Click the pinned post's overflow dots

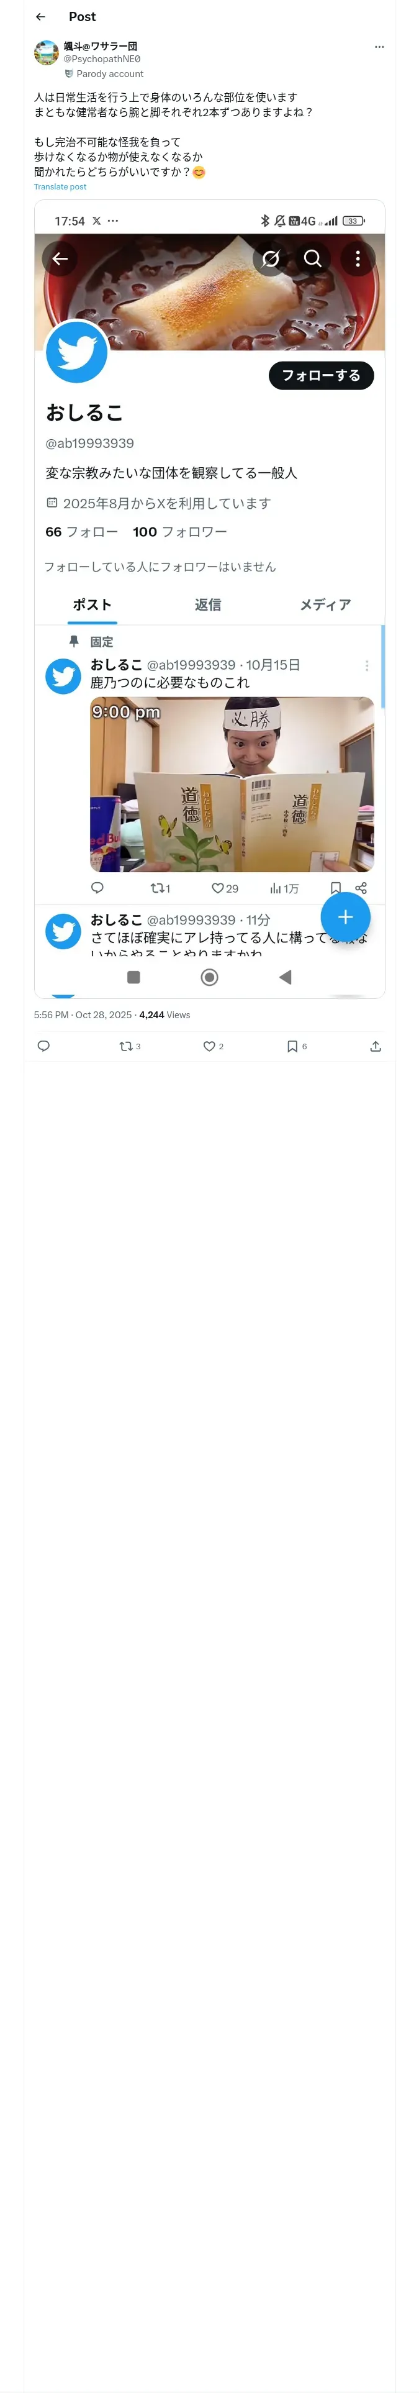click(367, 665)
